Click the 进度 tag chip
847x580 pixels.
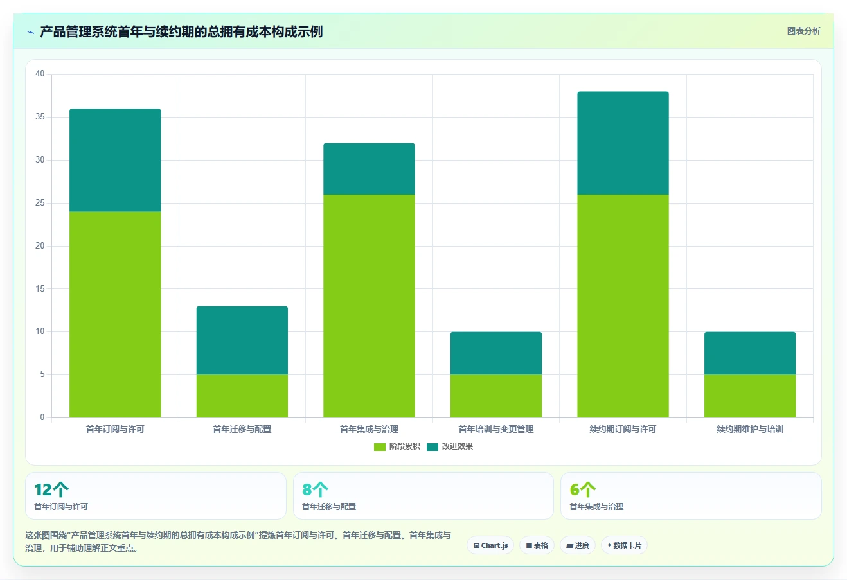(578, 545)
